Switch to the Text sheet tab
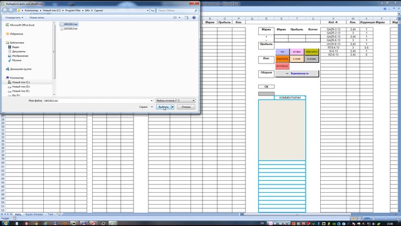The height and width of the screenshot is (226, 401). tap(51, 214)
